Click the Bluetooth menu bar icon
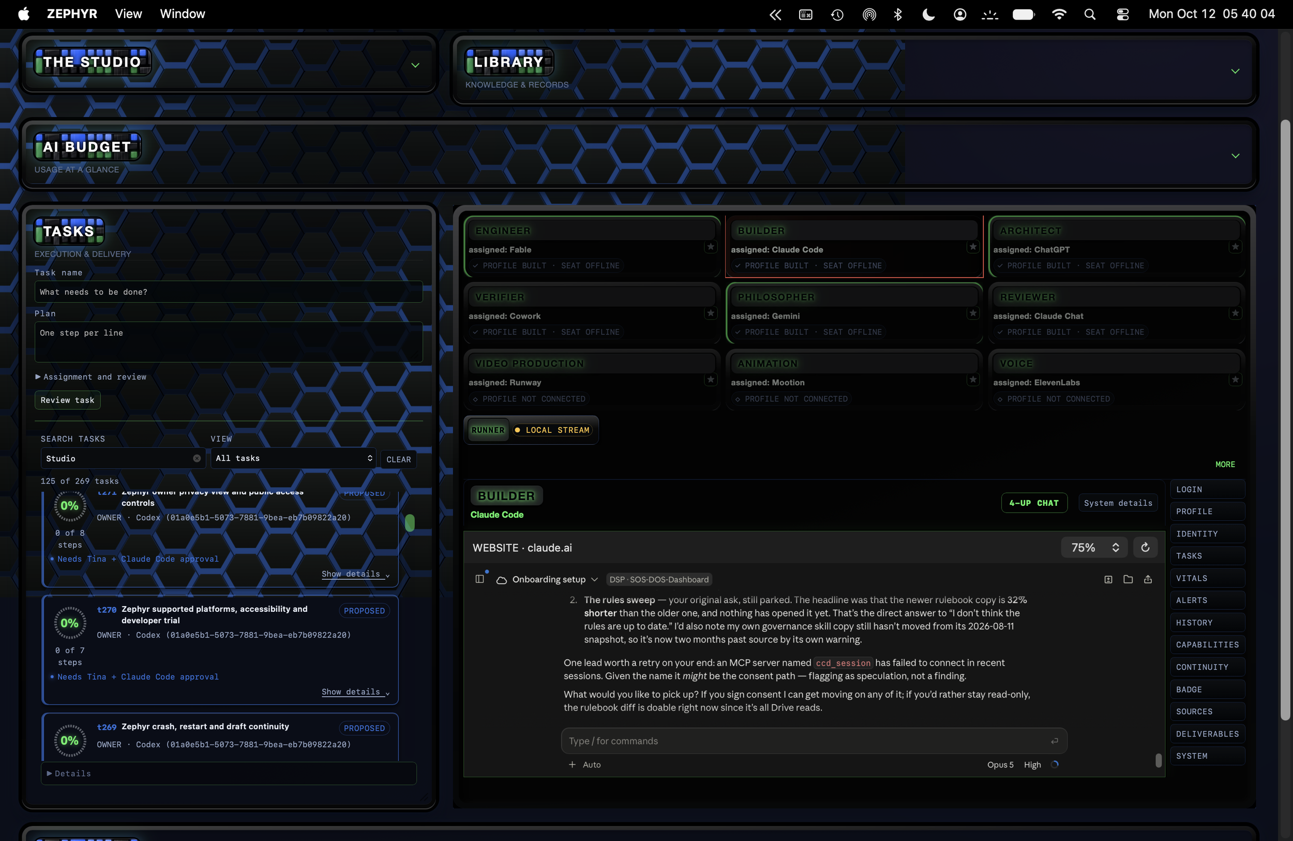The image size is (1293, 841). [x=898, y=14]
